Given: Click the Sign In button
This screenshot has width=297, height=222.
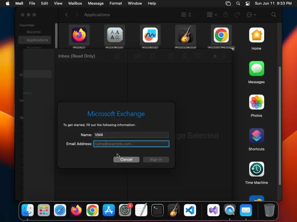Looking at the screenshot, I should (x=156, y=159).
